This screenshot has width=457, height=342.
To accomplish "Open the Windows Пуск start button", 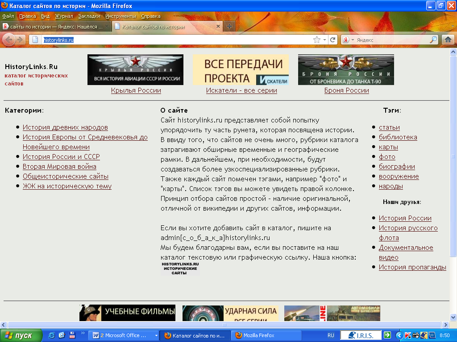I will pos(21,335).
